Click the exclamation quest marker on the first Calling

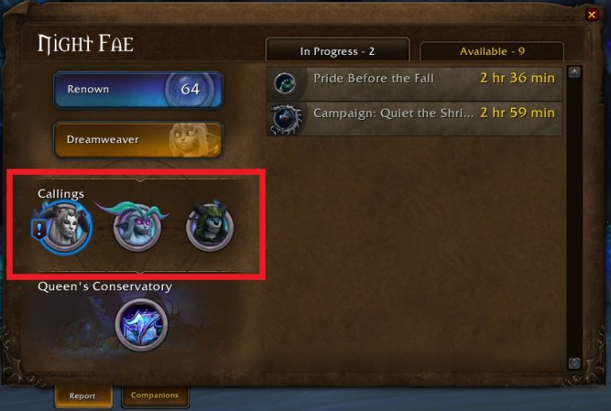point(39,230)
